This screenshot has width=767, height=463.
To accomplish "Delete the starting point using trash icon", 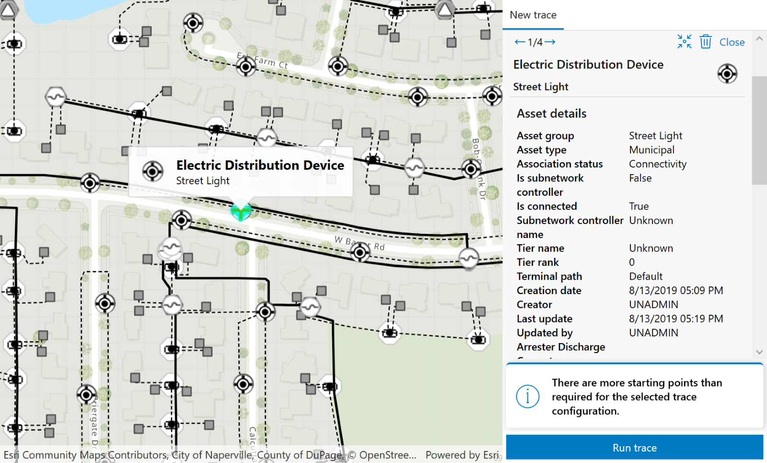I will 705,42.
